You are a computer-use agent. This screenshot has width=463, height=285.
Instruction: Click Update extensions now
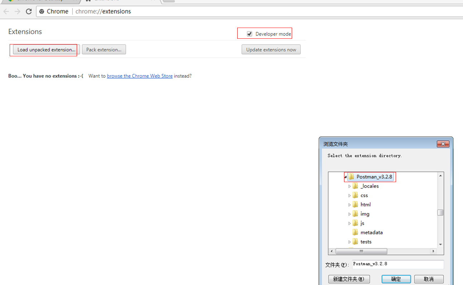pyautogui.click(x=271, y=49)
